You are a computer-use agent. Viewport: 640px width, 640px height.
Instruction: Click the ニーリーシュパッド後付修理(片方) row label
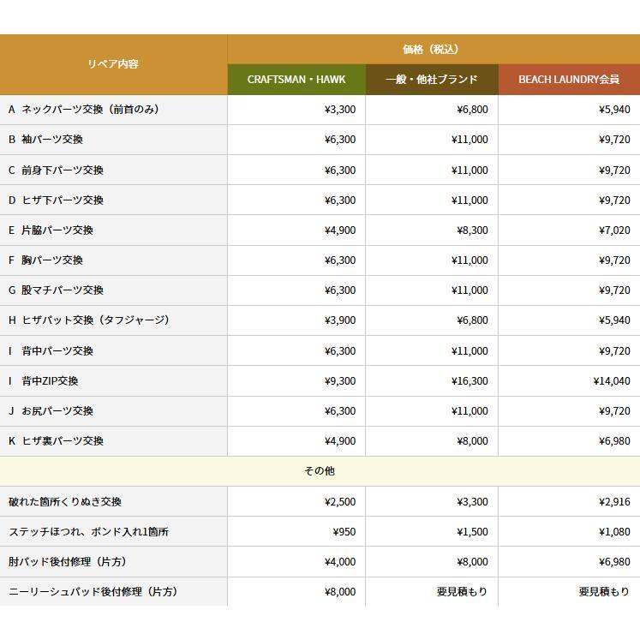tap(94, 592)
